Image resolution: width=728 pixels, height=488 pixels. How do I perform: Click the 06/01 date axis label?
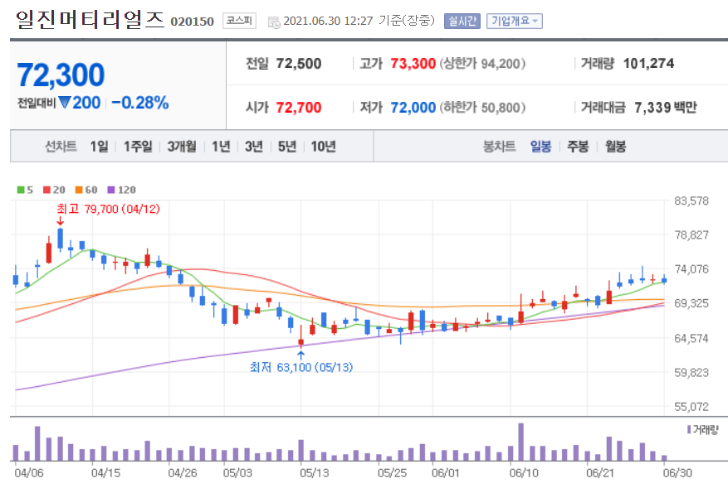pos(445,473)
